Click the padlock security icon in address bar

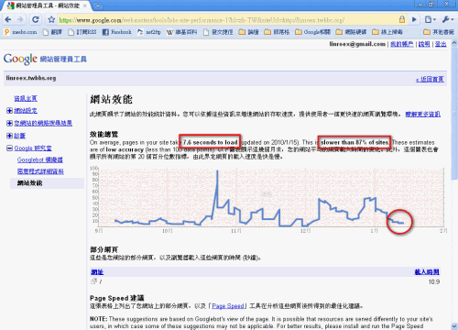[402, 20]
